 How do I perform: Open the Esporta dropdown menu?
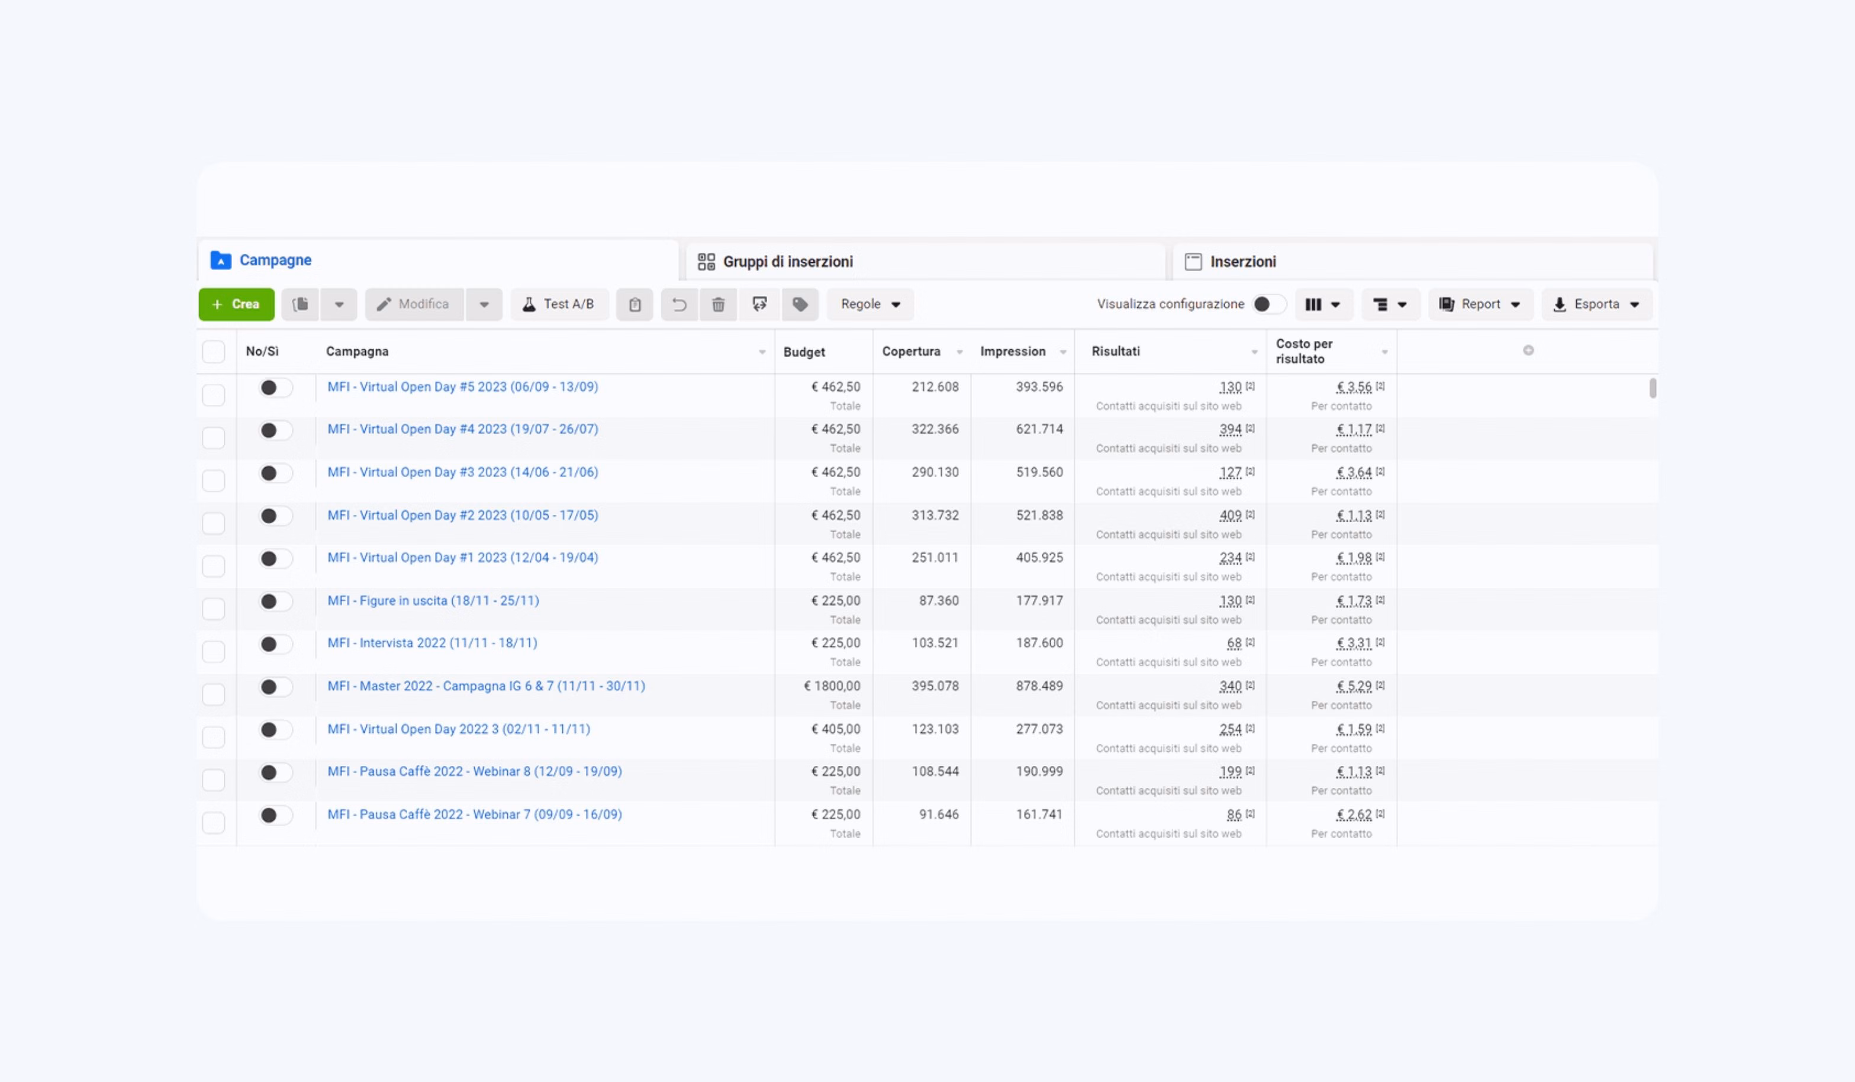pyautogui.click(x=1596, y=304)
